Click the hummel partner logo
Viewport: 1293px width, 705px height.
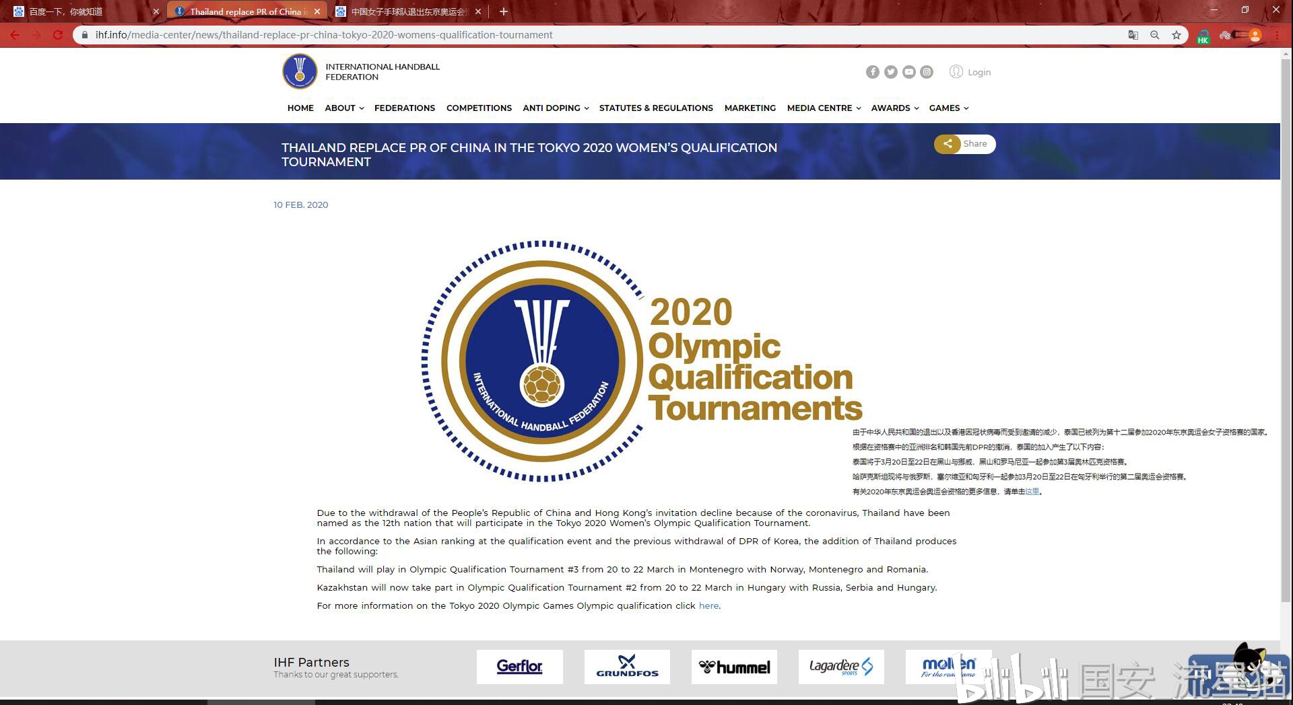(x=734, y=667)
